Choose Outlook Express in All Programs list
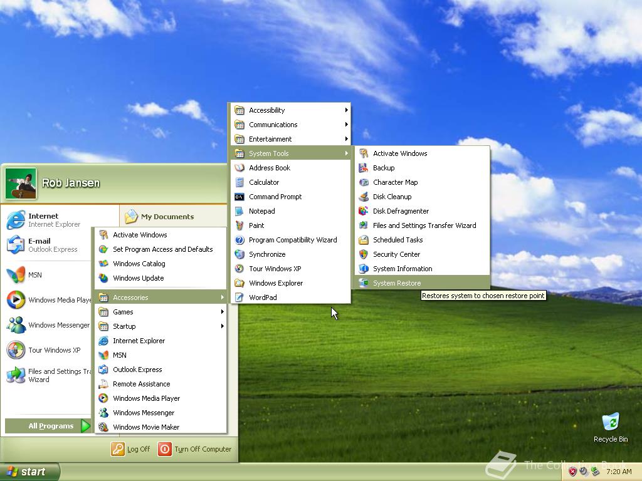 tap(160, 370)
